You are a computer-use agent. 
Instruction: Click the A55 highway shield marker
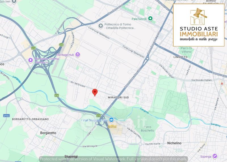61,45
